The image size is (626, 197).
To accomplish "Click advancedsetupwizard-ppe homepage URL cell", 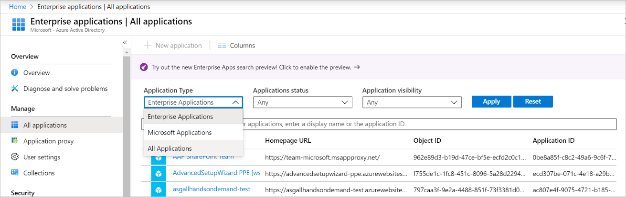I will (x=337, y=173).
